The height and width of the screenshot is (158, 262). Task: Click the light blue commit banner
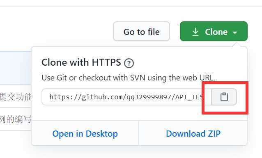click(16, 68)
